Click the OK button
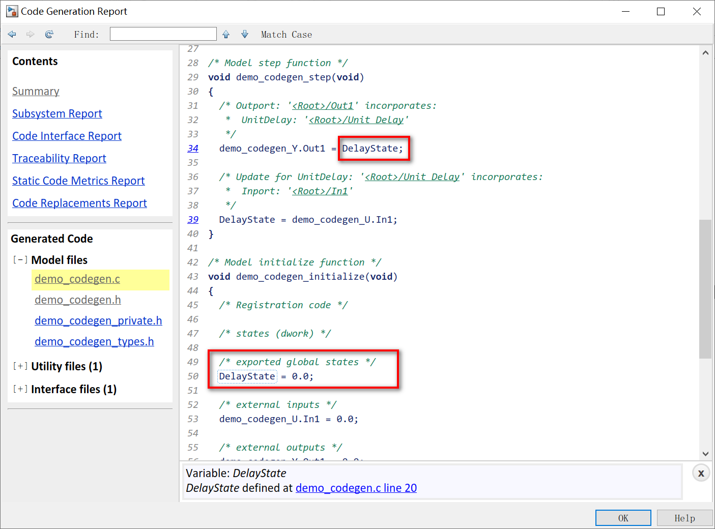This screenshot has width=715, height=529. tap(623, 518)
